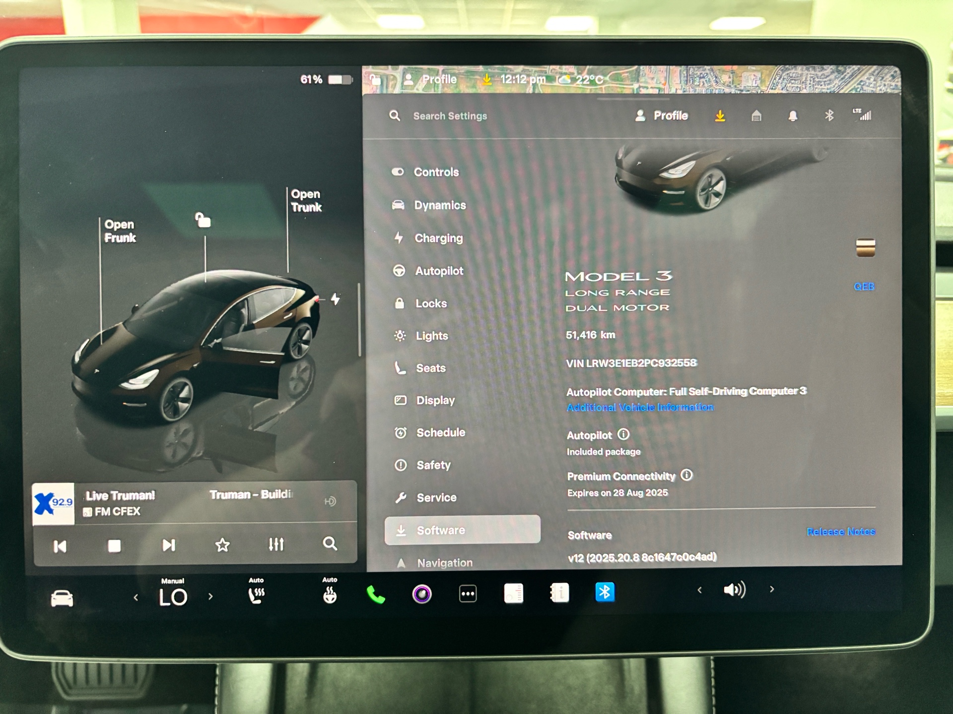Open the owner's manual app icon
Image resolution: width=953 pixels, height=714 pixels.
coord(559,593)
